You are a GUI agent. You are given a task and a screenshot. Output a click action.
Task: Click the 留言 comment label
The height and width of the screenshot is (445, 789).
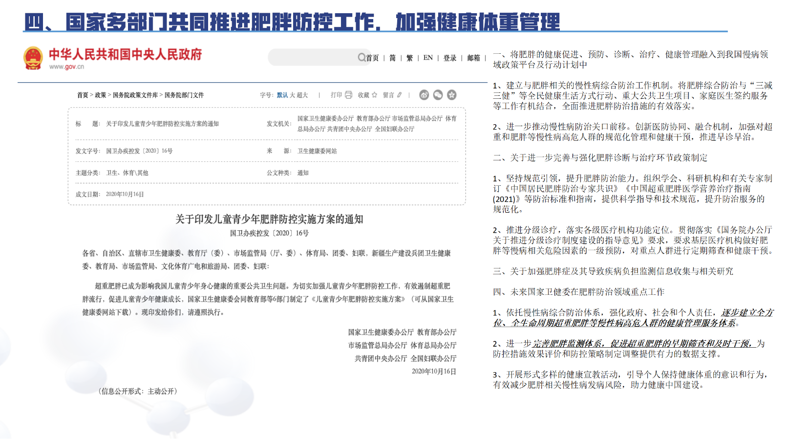pyautogui.click(x=388, y=95)
